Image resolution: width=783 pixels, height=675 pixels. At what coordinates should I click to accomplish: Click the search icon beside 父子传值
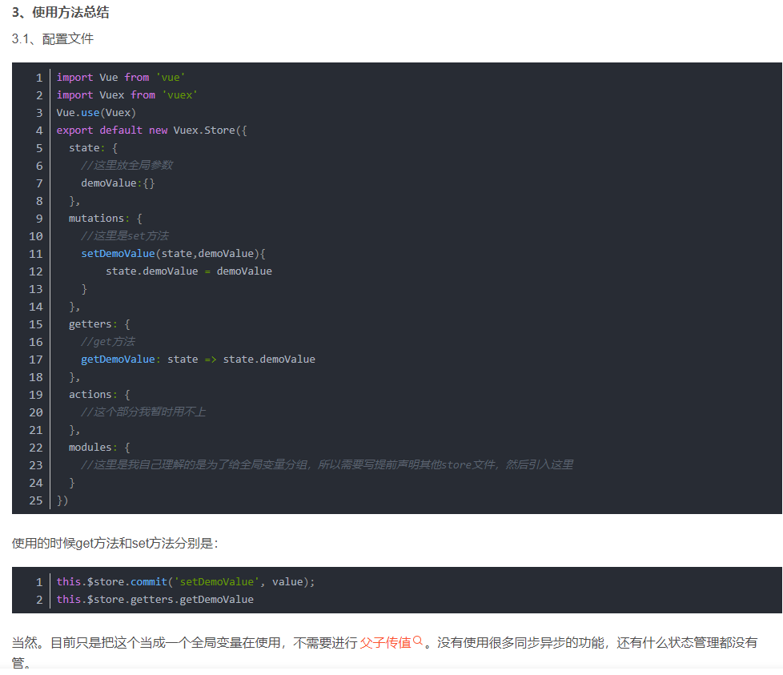tap(418, 641)
